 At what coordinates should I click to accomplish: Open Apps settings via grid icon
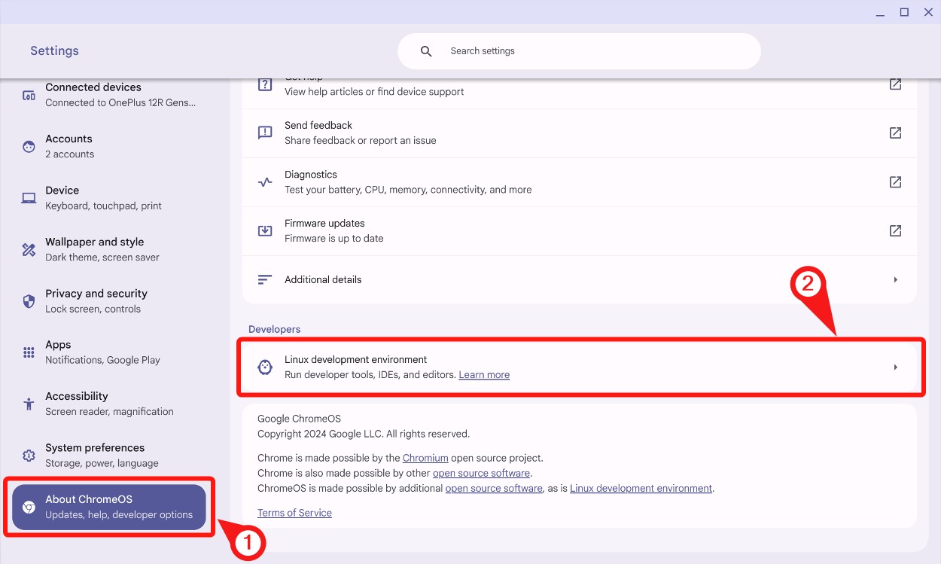pyautogui.click(x=28, y=352)
